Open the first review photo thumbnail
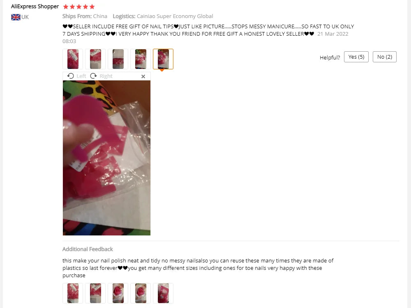411x308 pixels. coord(73,59)
